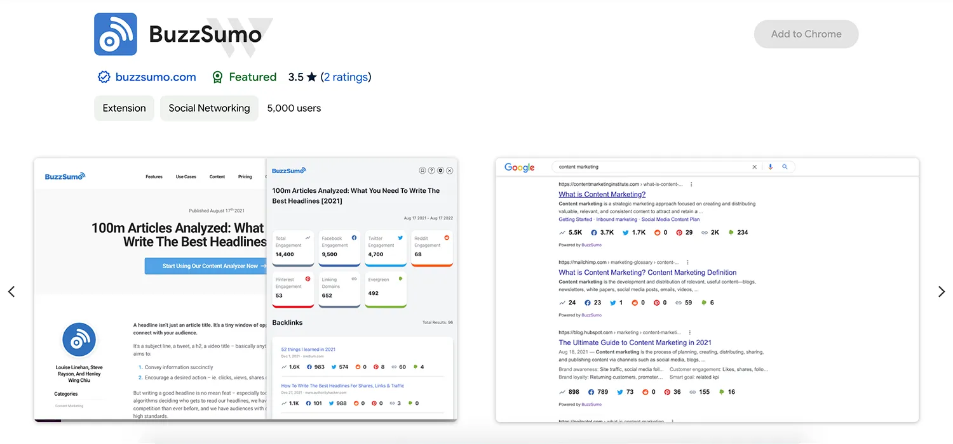Screen dimensions: 953x444
Task: Click the 'Total Results: 96' text in Backlinks
Action: pos(438,323)
